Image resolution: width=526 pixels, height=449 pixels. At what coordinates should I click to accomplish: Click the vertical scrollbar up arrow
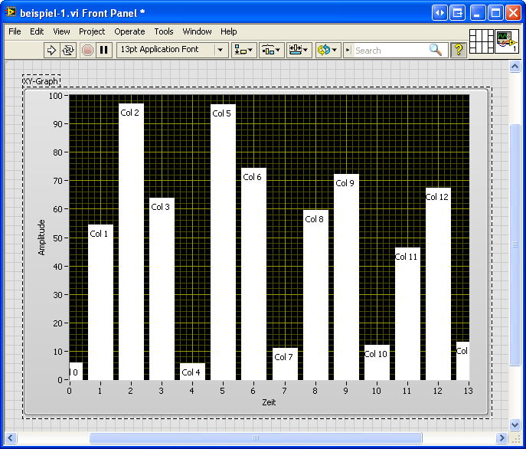pos(515,67)
